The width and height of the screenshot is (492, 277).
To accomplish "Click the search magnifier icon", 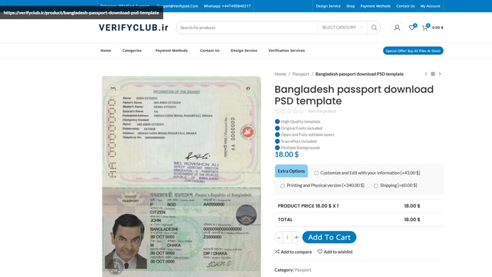I will 374,28.
